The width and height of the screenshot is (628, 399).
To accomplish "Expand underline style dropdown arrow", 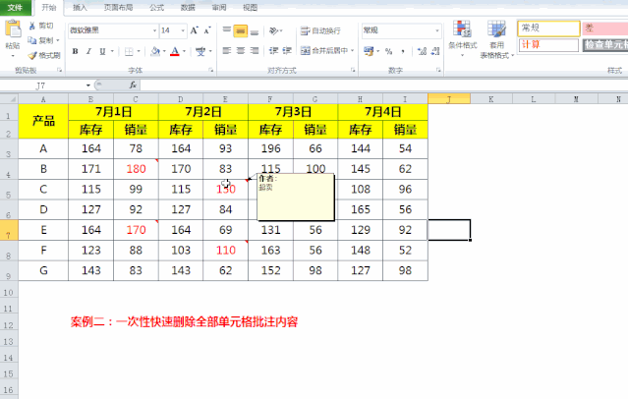I will [112, 51].
